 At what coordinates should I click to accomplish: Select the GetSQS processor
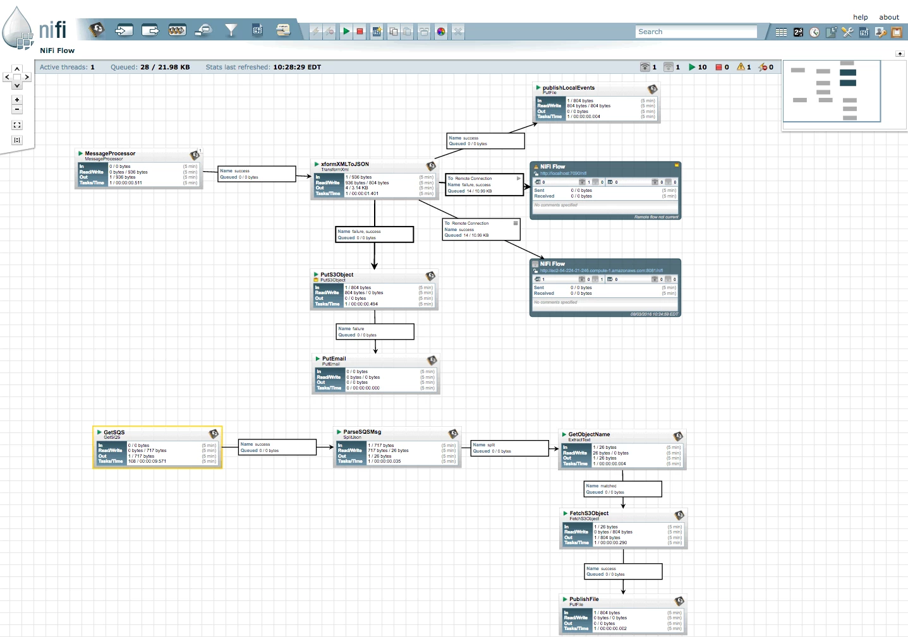157,447
